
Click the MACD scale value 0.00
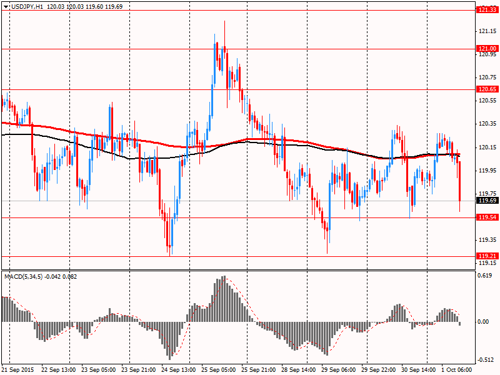click(x=483, y=322)
